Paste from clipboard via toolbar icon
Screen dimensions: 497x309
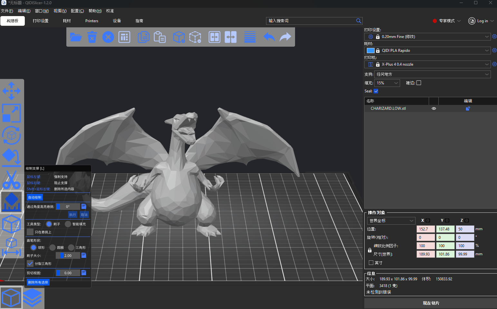click(x=160, y=37)
